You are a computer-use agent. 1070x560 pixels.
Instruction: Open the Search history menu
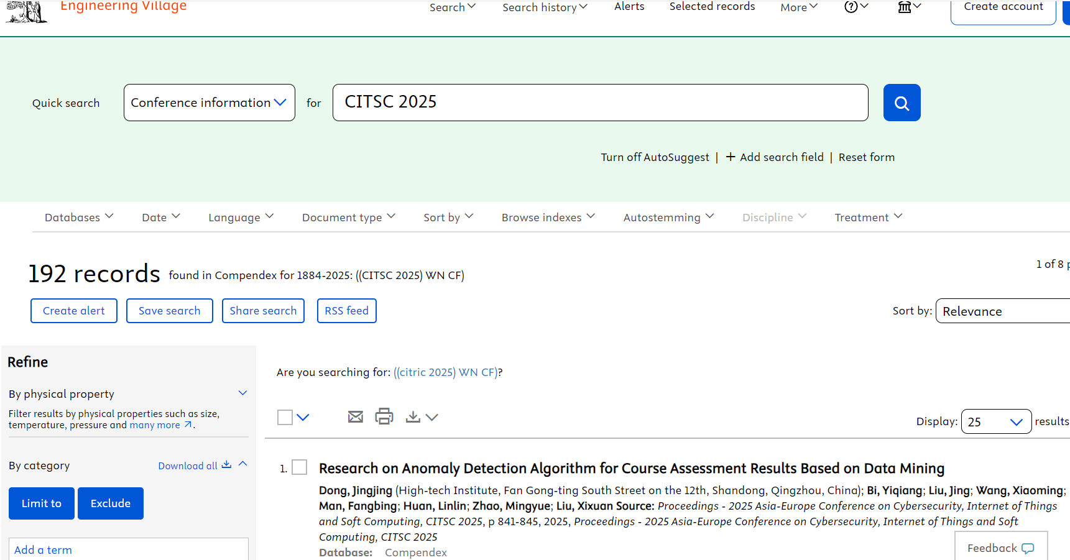click(545, 7)
